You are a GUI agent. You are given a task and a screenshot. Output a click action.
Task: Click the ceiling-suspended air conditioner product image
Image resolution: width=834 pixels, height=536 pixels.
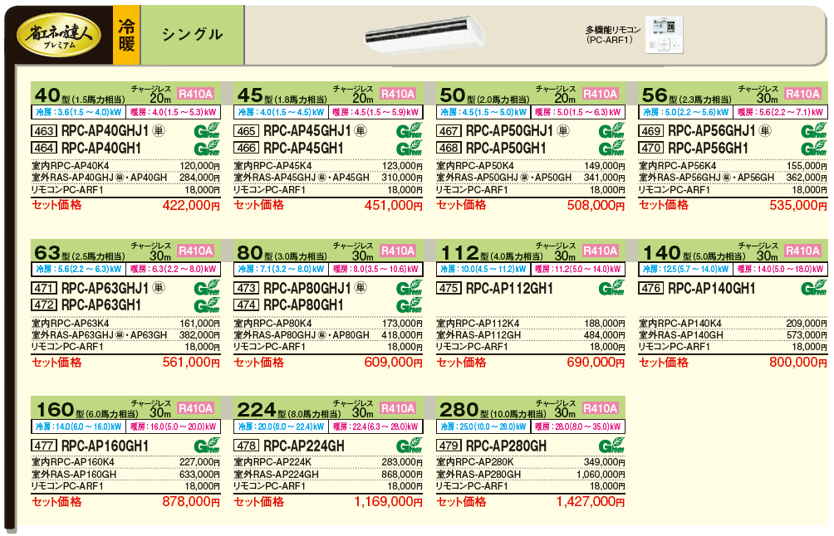[424, 35]
